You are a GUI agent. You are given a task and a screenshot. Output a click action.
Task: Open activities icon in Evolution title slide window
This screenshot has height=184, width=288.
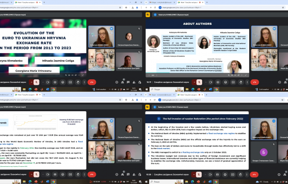click(x=134, y=82)
